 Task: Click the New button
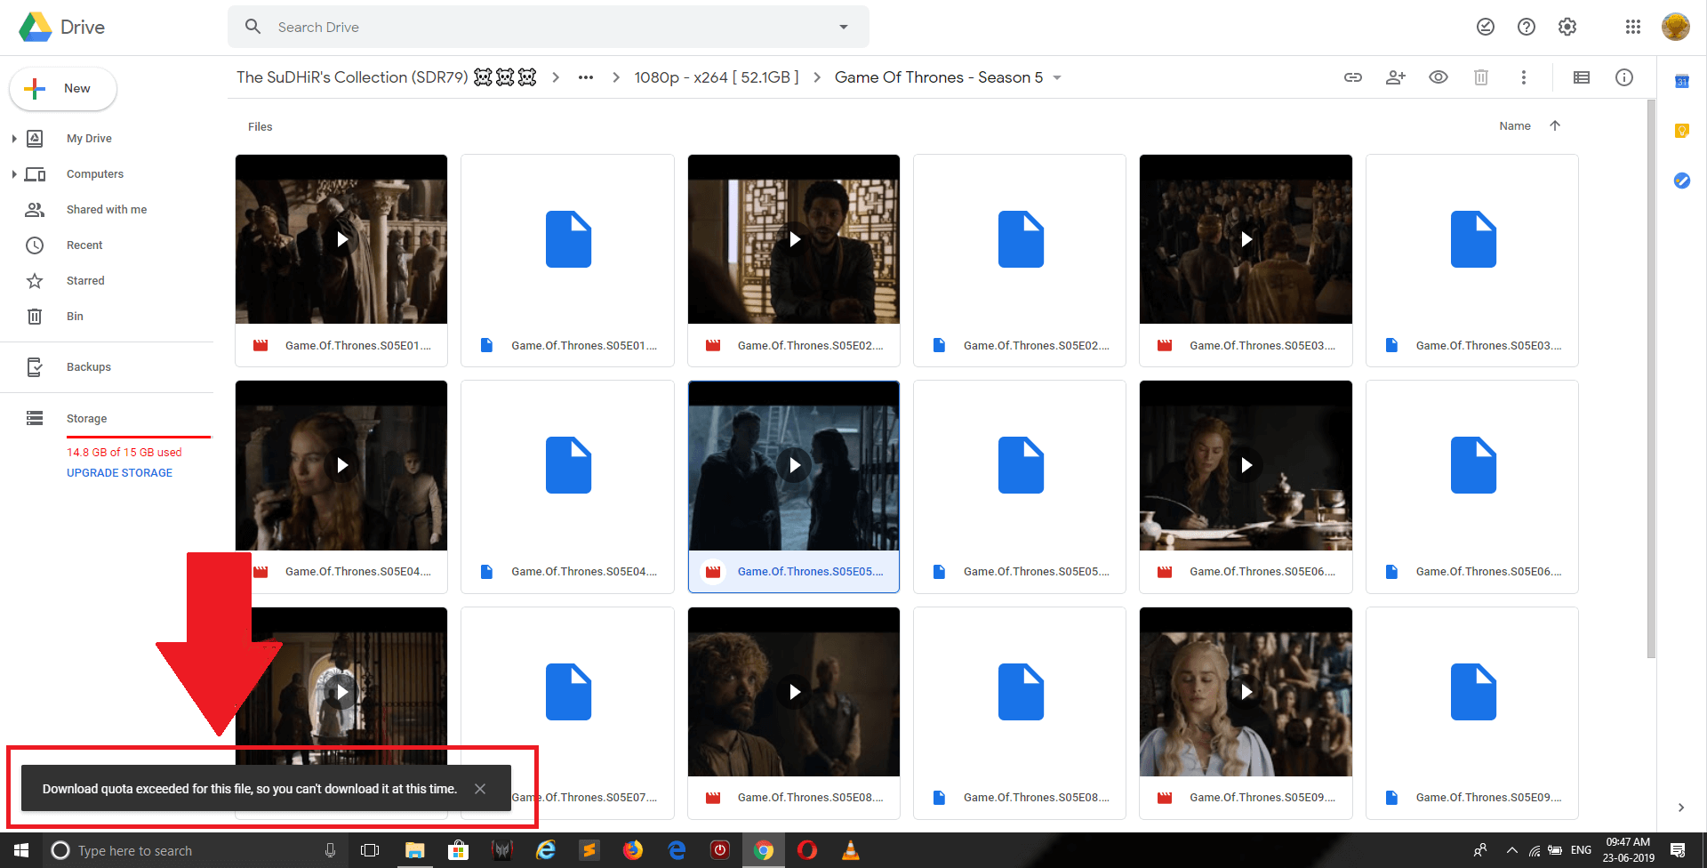click(x=63, y=89)
